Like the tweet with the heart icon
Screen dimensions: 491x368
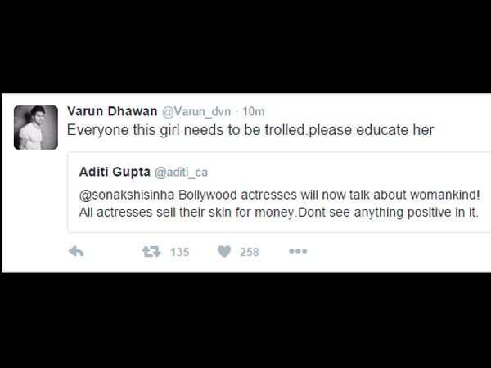coord(223,252)
